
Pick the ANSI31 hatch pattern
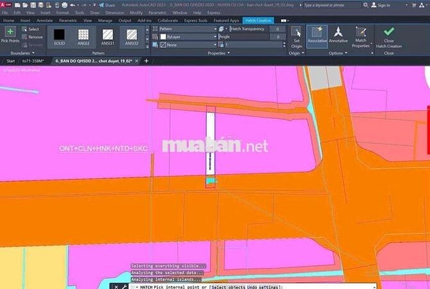pyautogui.click(x=107, y=37)
